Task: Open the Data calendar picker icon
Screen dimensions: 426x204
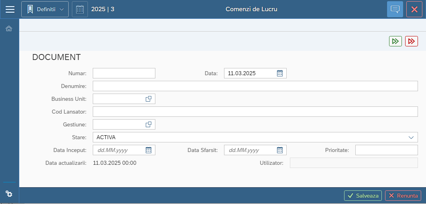Action: click(x=280, y=73)
